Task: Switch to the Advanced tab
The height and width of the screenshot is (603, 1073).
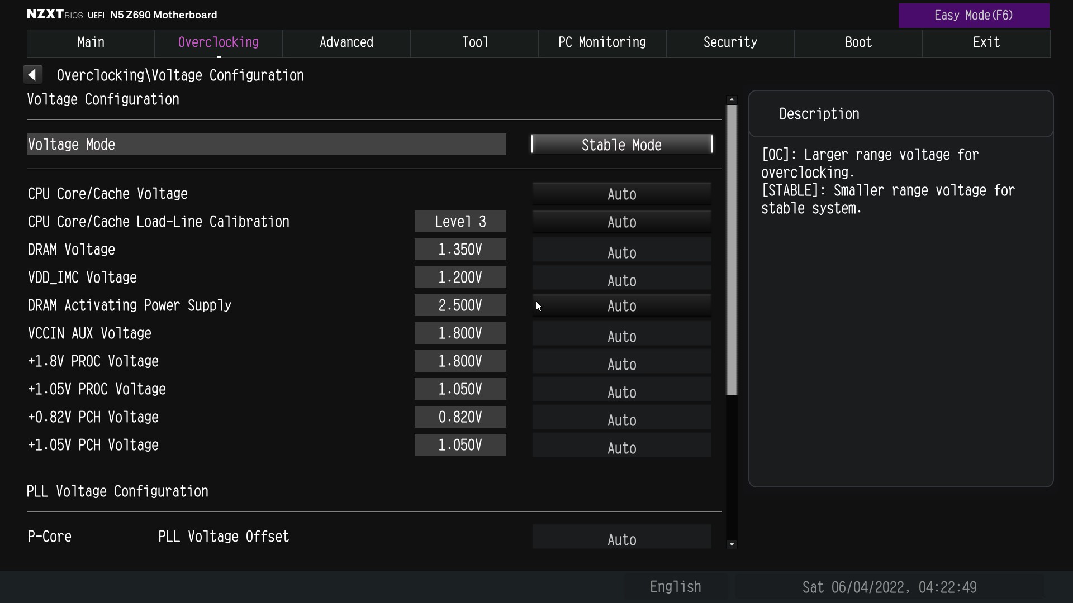Action: (x=346, y=43)
